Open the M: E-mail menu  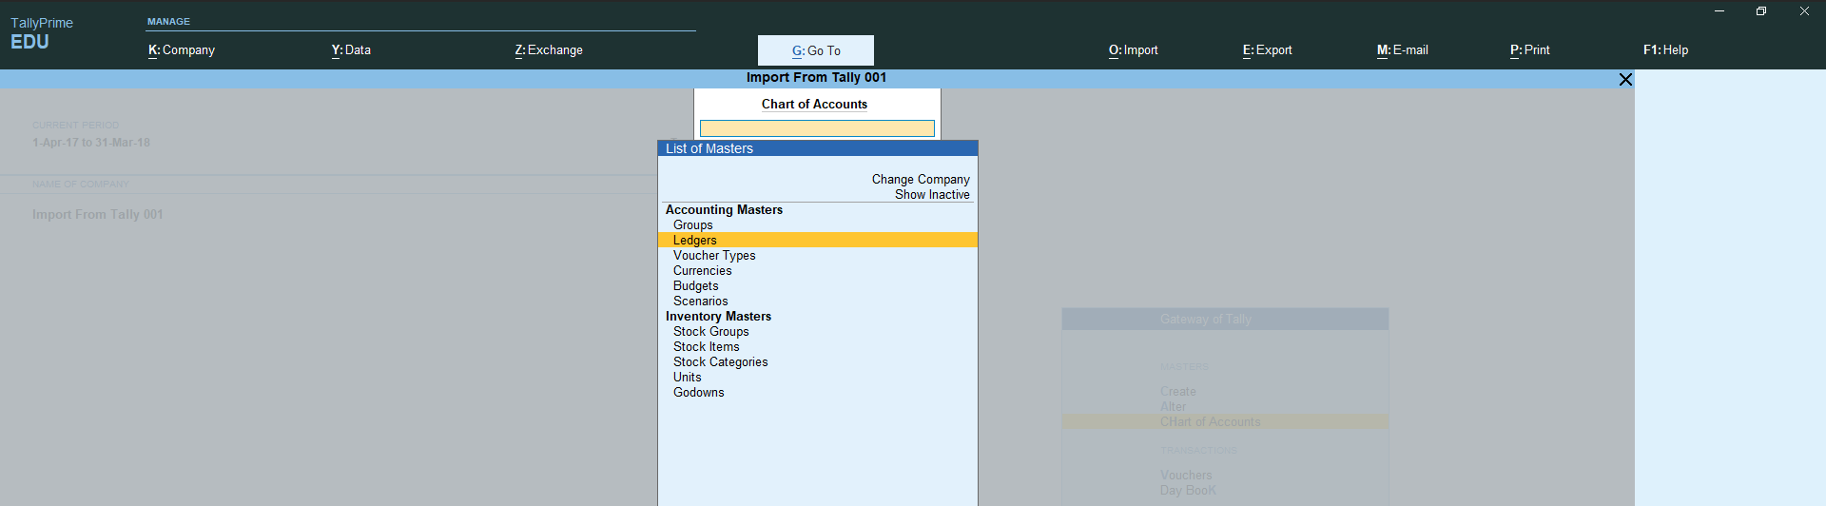point(1403,50)
